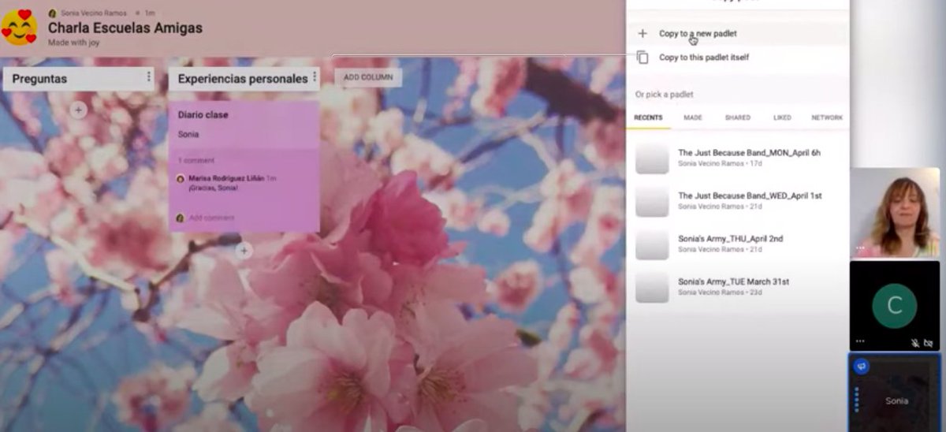
Task: Open options dots on the woman's video tile
Action: point(860,248)
